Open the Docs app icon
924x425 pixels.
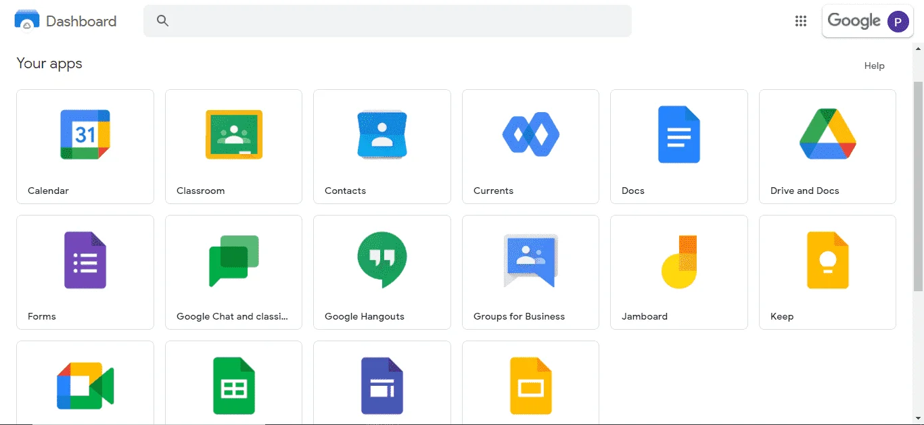tap(679, 134)
